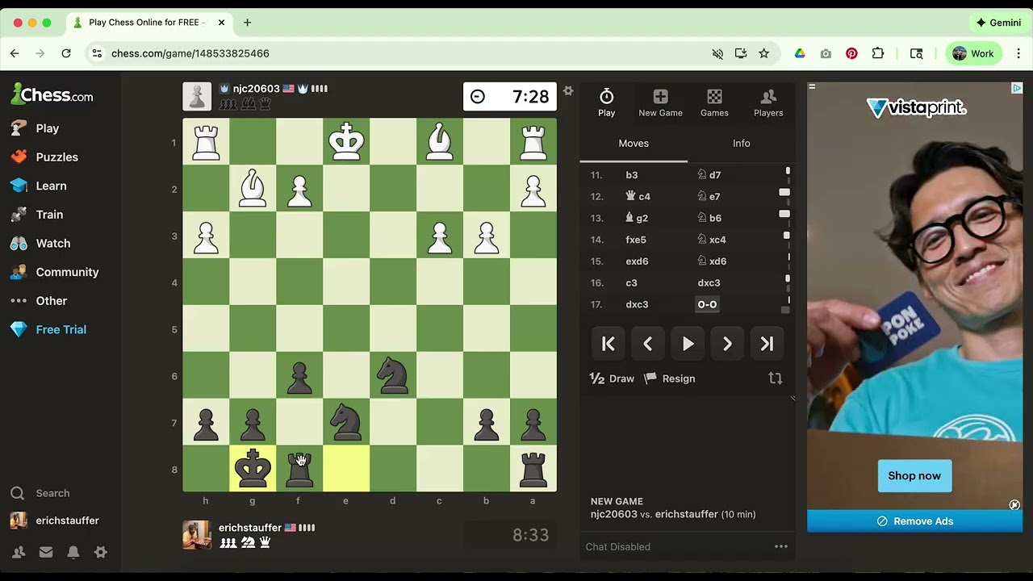The height and width of the screenshot is (581, 1033).
Task: Open a new browser tab
Action: 247,23
